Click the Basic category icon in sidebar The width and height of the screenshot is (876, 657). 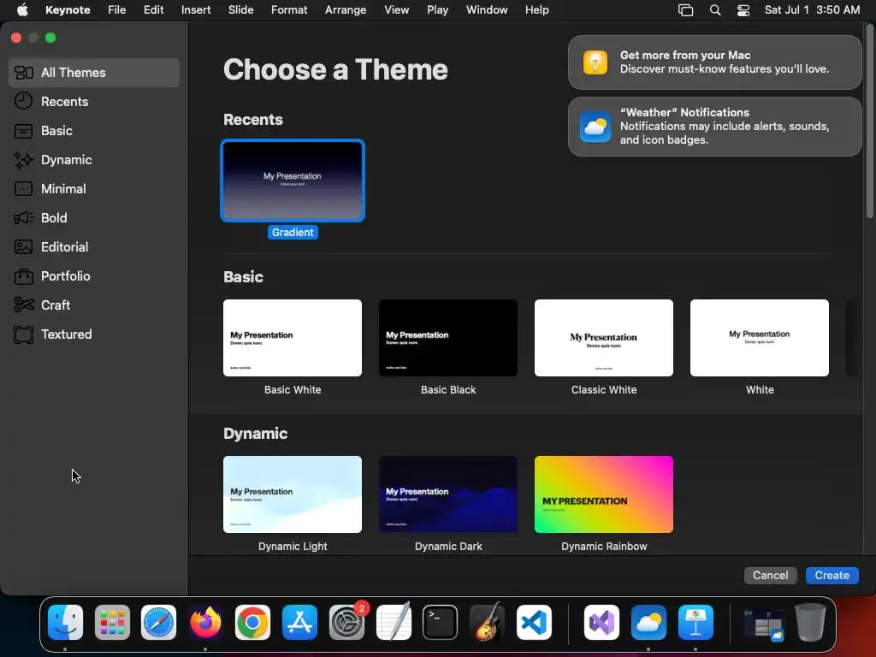point(23,131)
